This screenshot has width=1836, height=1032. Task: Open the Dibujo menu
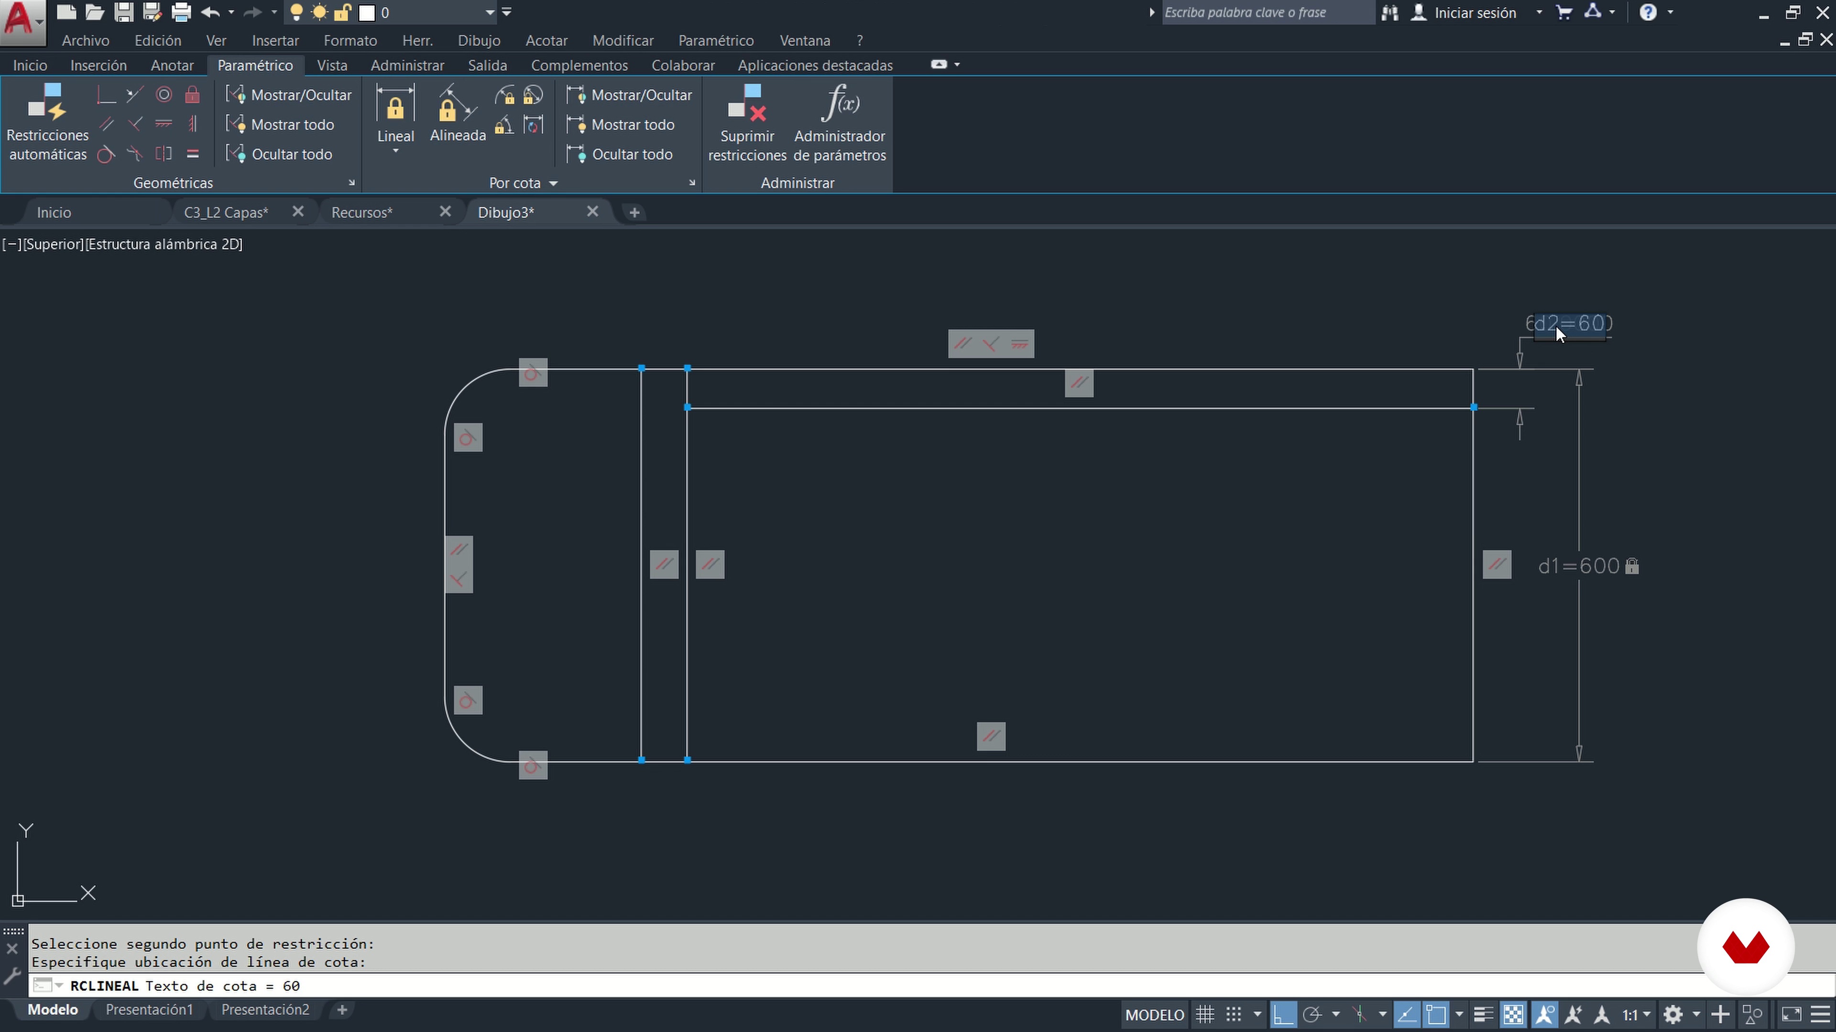(478, 41)
